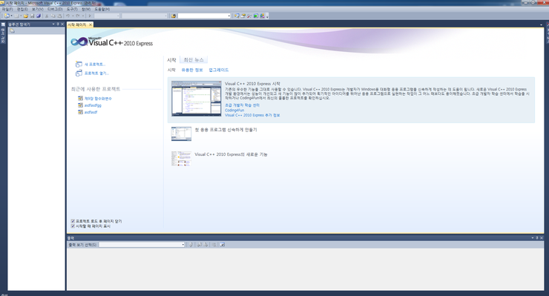Click the New Project toolbar icon
Viewport: 549px width, 296px height.
[x=7, y=16]
